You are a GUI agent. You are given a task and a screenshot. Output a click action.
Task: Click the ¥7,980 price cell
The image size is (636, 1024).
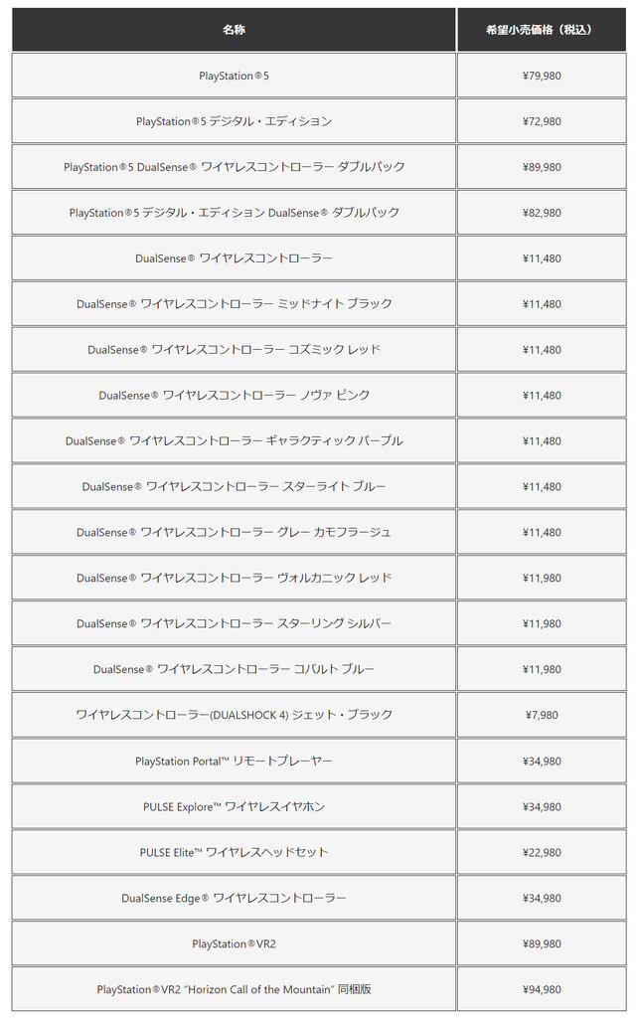542,715
